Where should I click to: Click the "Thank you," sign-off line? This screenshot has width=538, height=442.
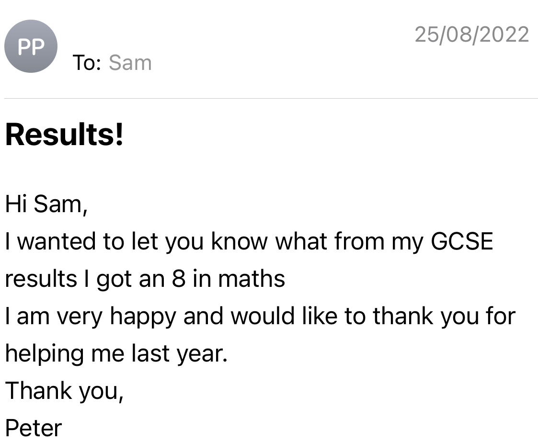click(x=64, y=391)
